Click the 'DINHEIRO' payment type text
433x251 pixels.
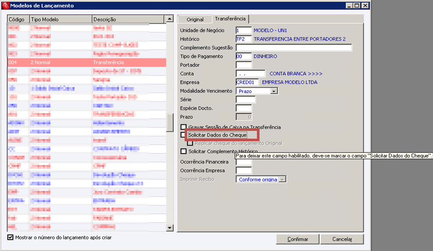[x=265, y=56]
